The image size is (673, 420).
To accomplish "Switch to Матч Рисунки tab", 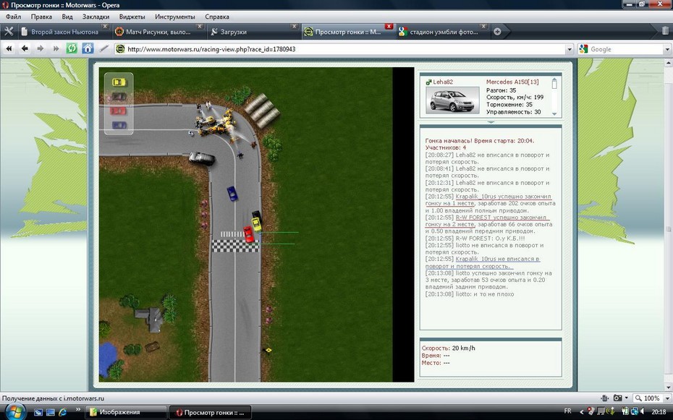I will 158,32.
